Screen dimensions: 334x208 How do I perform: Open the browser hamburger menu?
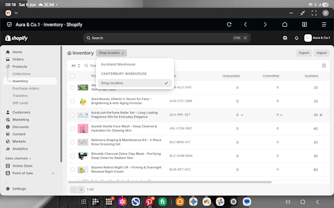[324, 24]
